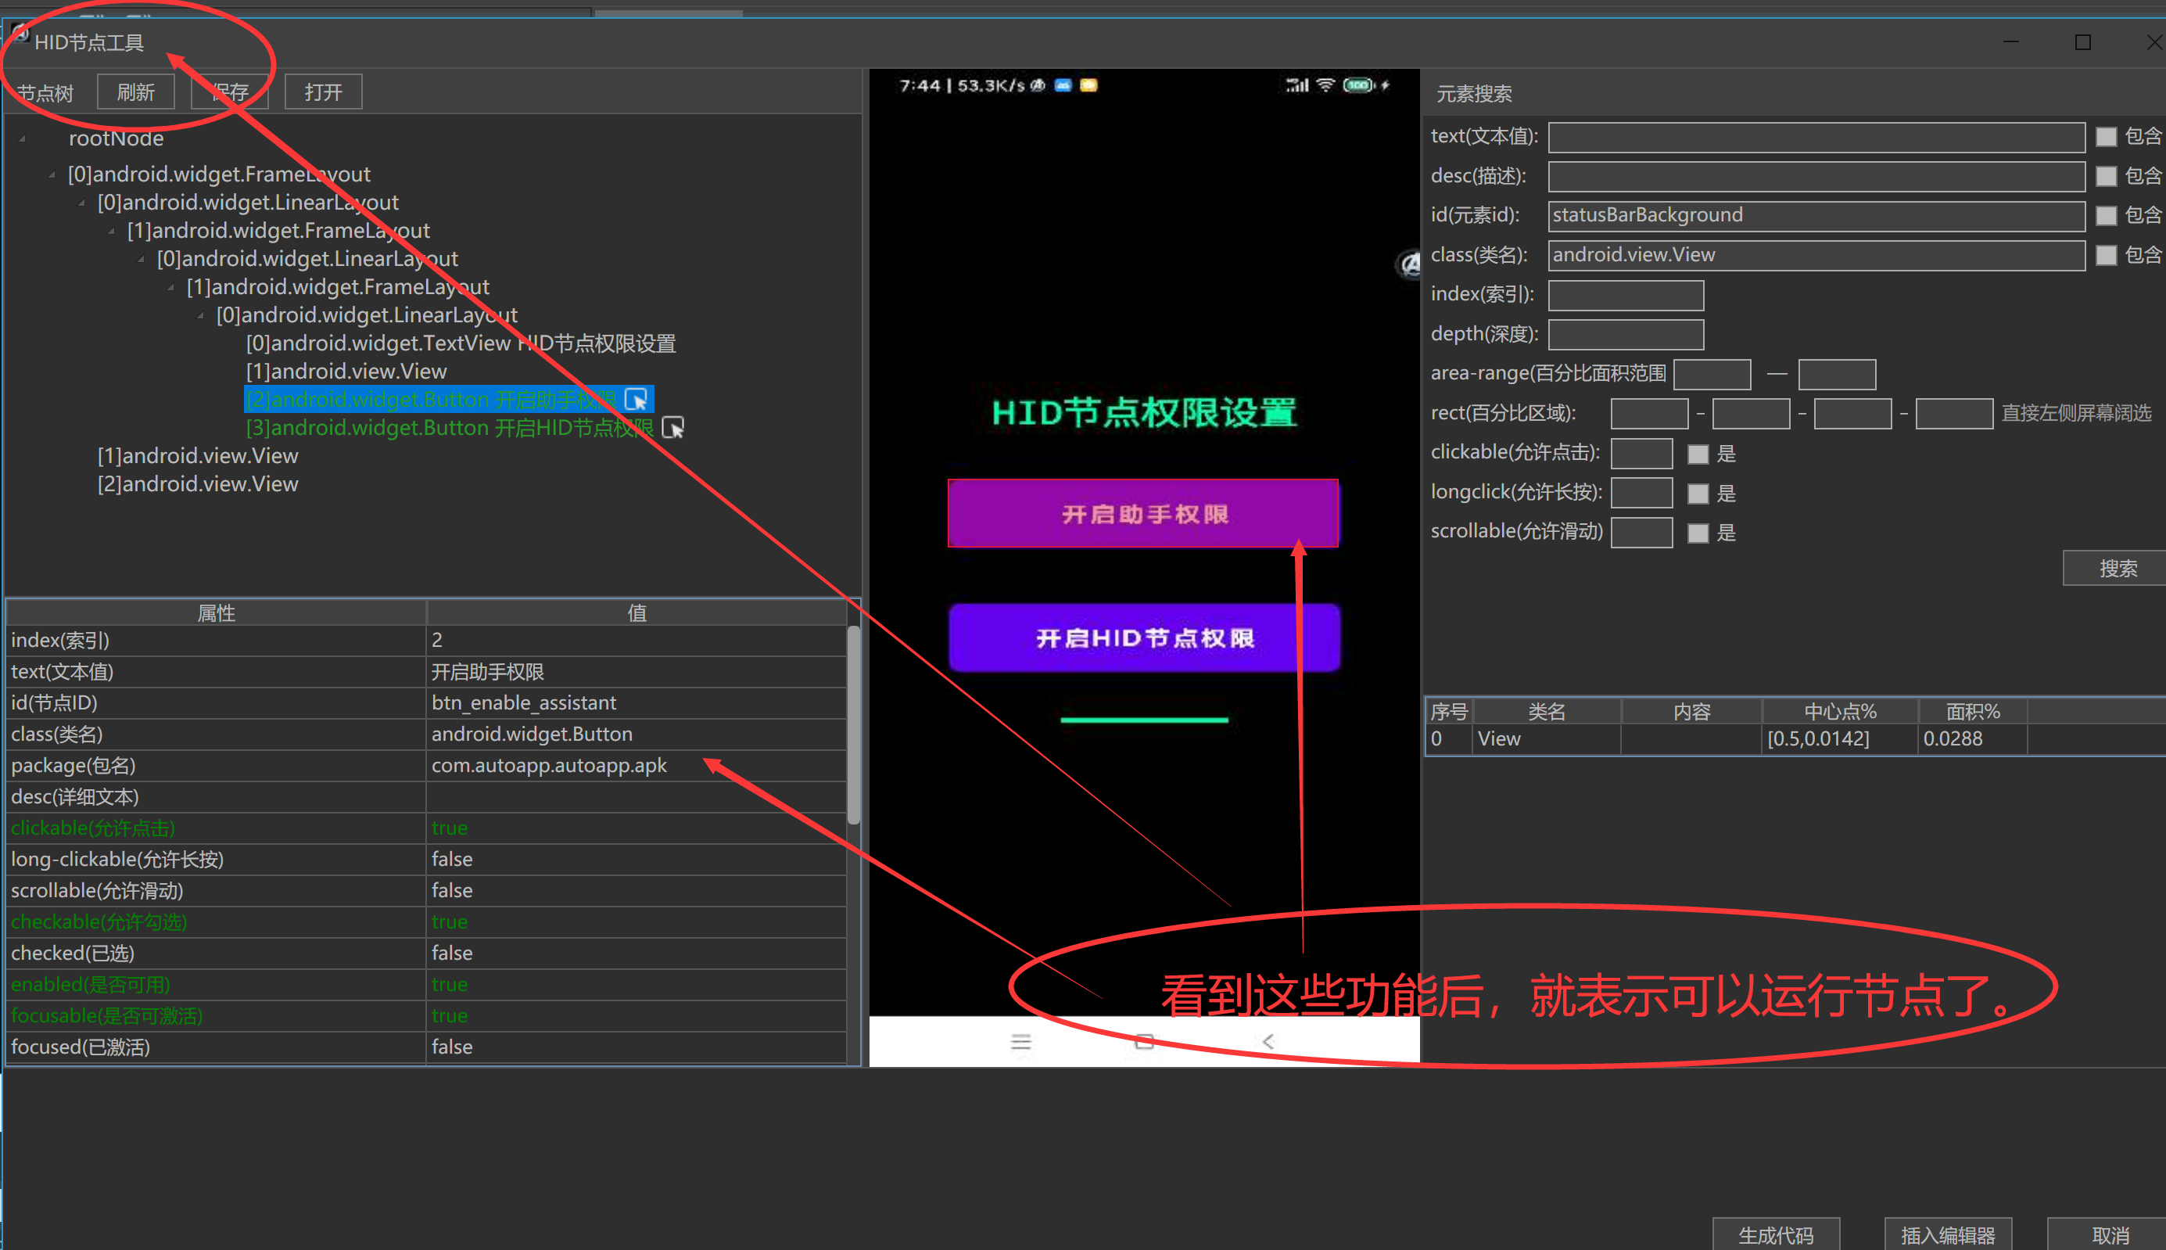The image size is (2166, 1250).
Task: Select TextView HID节点权限设置 tree node
Action: [x=461, y=343]
